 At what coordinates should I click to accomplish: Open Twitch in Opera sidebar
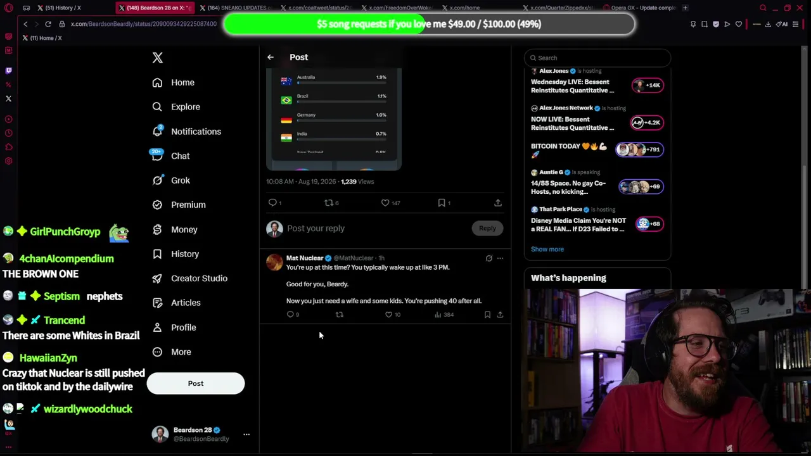tap(8, 70)
